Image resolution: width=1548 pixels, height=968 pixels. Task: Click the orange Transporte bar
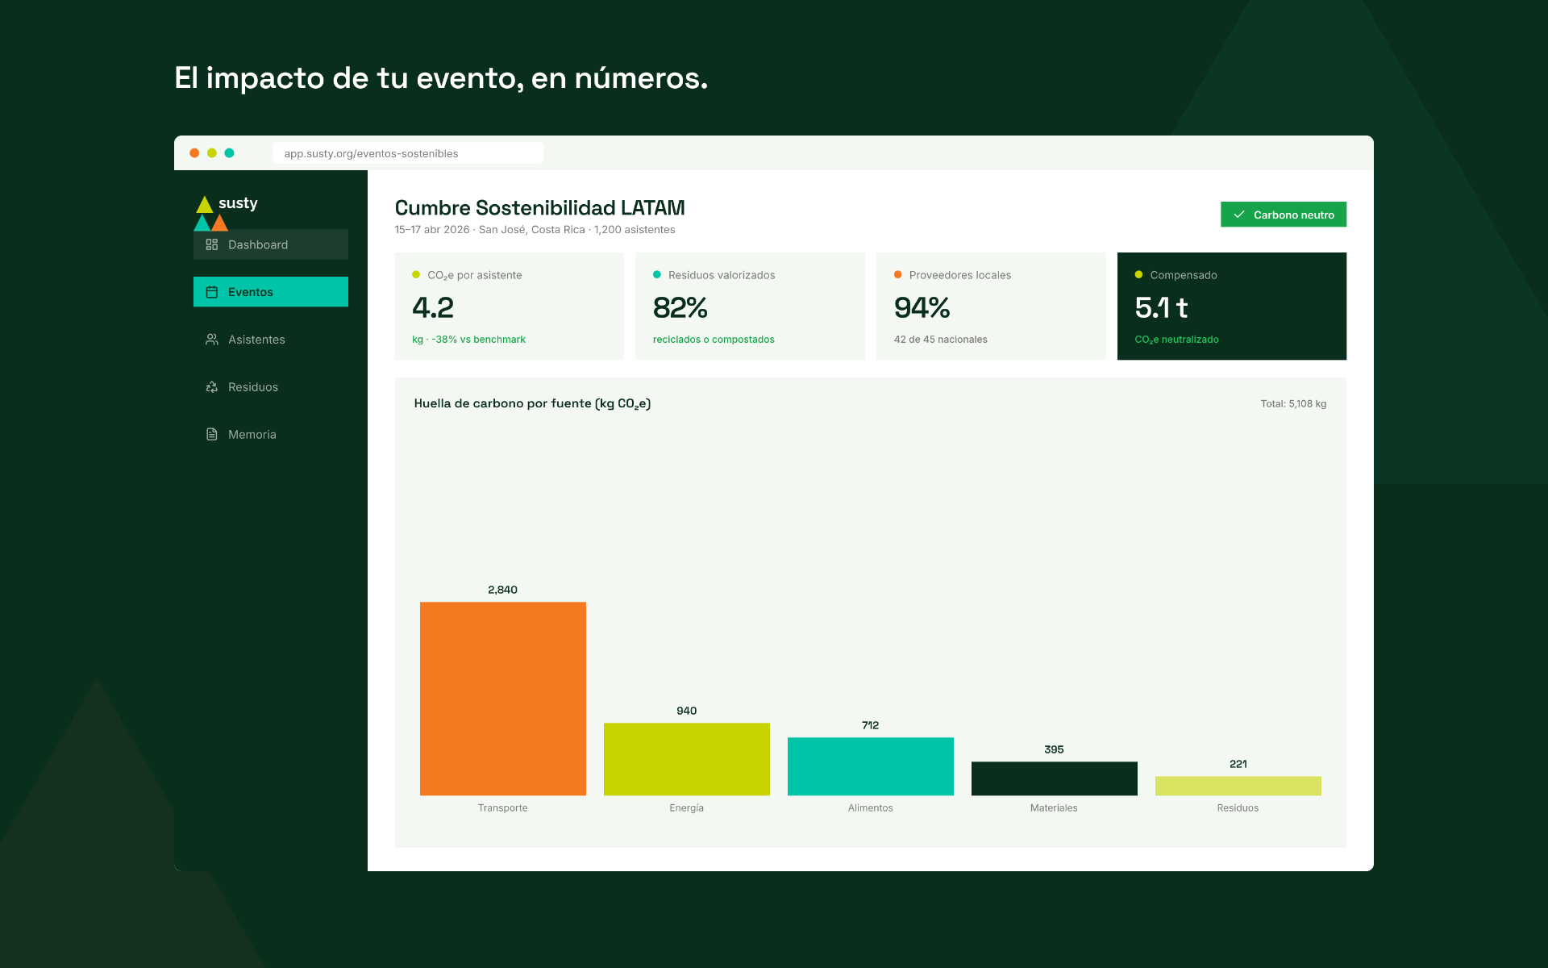[x=503, y=699]
